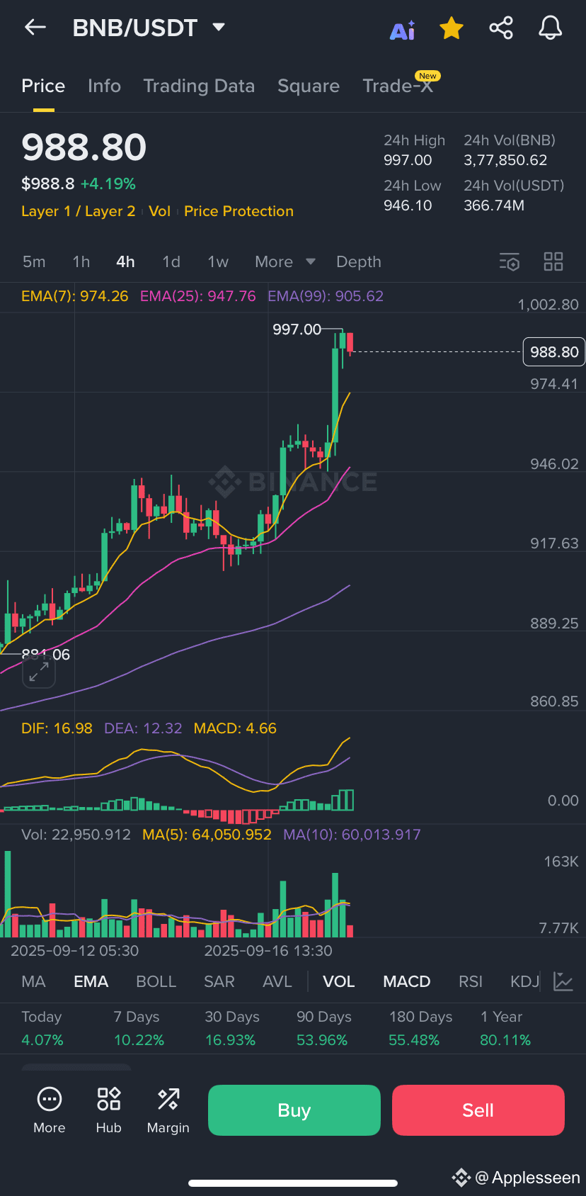Open price alert bell icon
This screenshot has height=1196, width=586.
pyautogui.click(x=551, y=28)
